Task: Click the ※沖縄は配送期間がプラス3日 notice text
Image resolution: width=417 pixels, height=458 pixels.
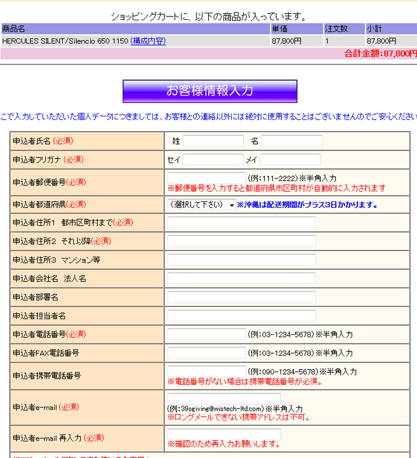Action: tap(307, 205)
